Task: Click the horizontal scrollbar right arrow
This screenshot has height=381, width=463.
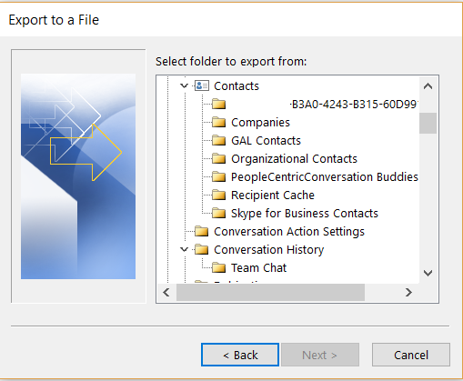Action: [x=408, y=293]
